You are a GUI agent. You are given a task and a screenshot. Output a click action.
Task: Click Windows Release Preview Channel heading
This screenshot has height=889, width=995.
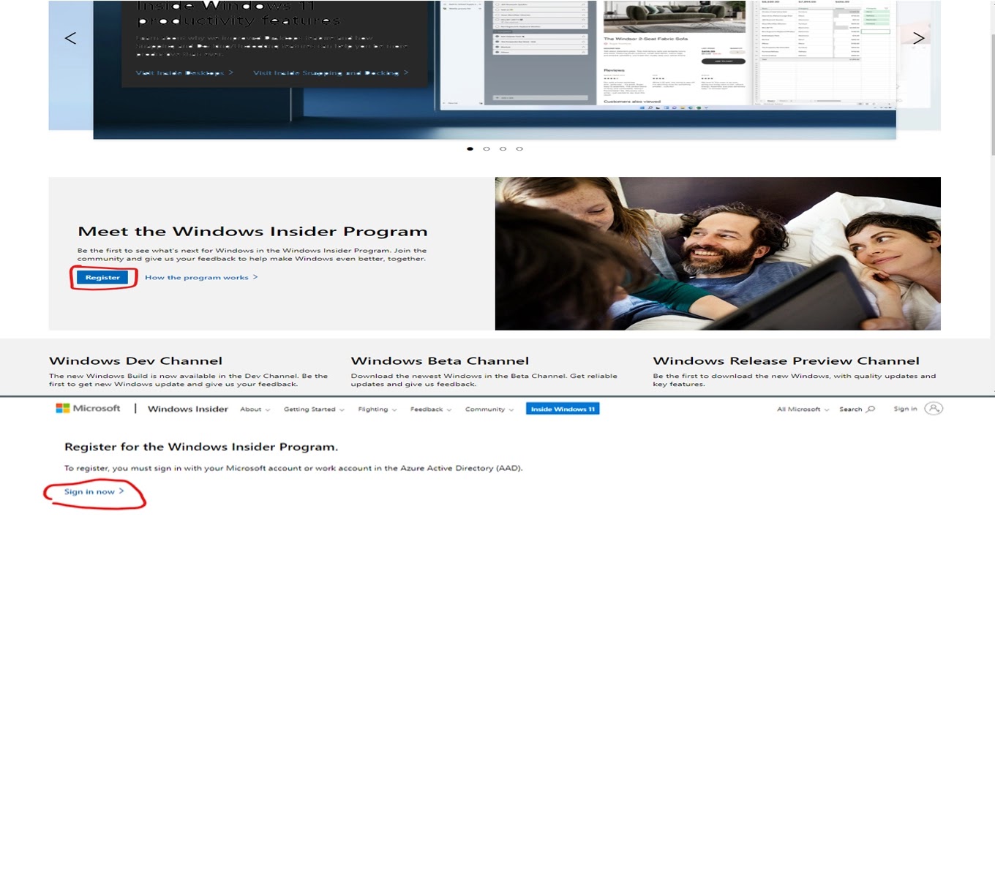786,360
